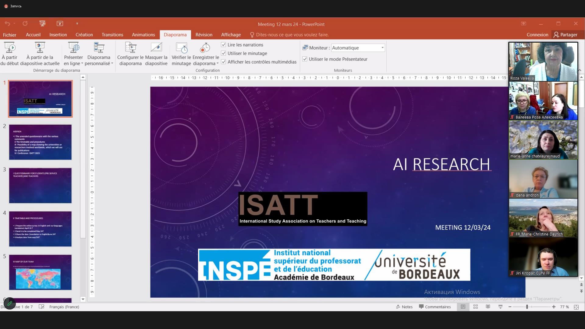This screenshot has height=329, width=585.
Task: Open the Moniteur Automatique dropdown
Action: point(382,48)
